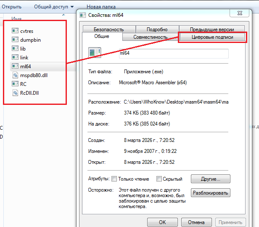Click the ml64 filename text field

point(173,53)
